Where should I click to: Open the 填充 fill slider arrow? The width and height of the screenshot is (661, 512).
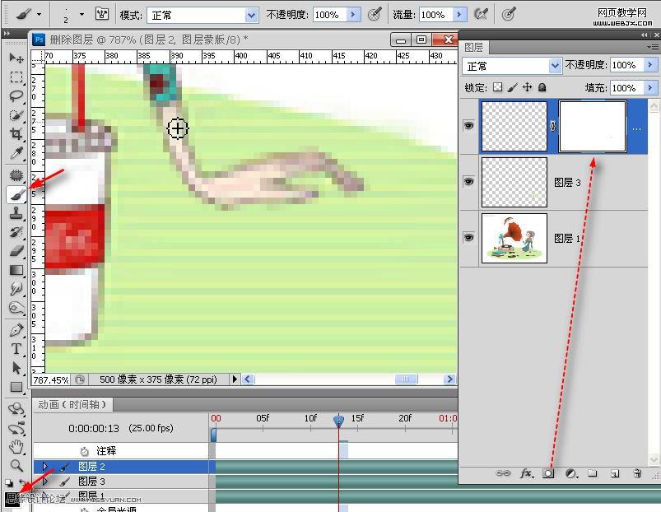pos(650,87)
